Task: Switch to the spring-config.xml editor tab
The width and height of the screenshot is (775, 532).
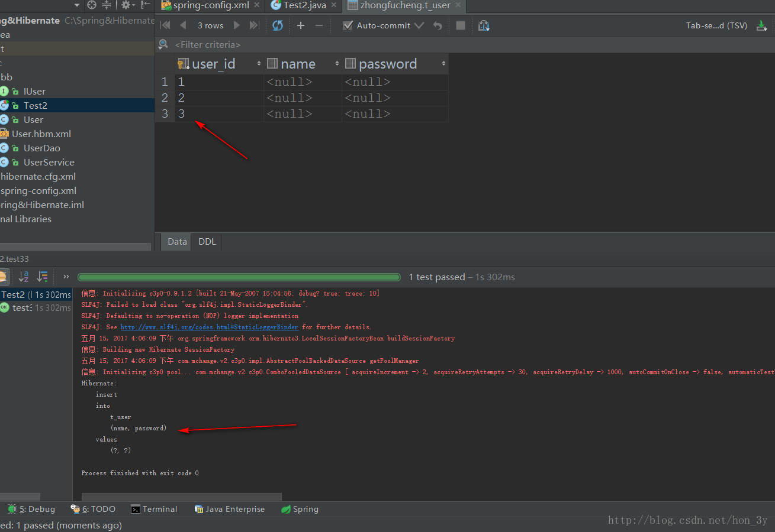Action: (x=210, y=5)
